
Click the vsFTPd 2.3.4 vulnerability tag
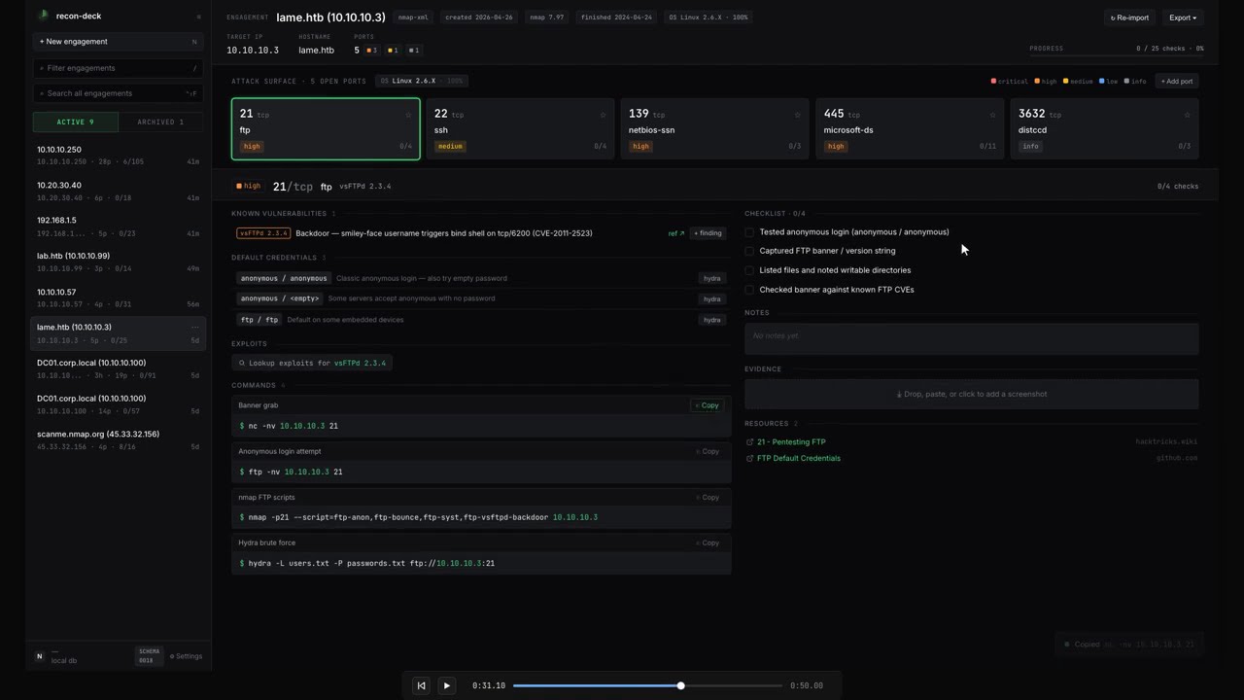click(x=263, y=233)
